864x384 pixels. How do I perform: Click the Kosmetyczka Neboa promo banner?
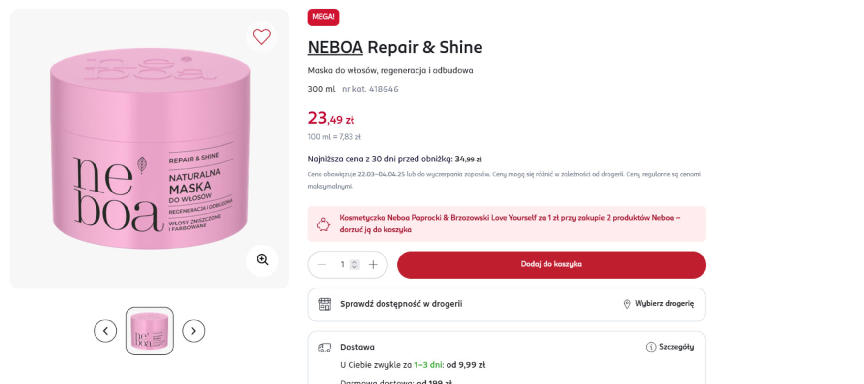tap(507, 224)
